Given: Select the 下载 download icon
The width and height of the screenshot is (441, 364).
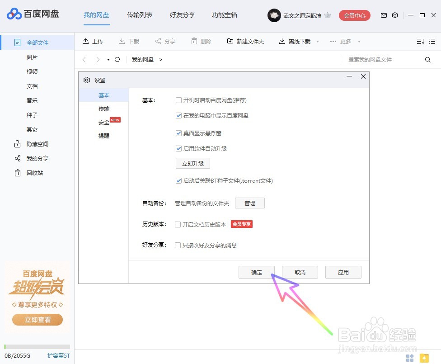Looking at the screenshot, I should (121, 41).
